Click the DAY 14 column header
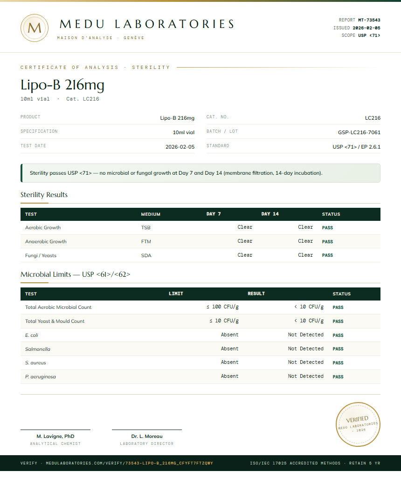This screenshot has width=401, height=485. tap(270, 214)
